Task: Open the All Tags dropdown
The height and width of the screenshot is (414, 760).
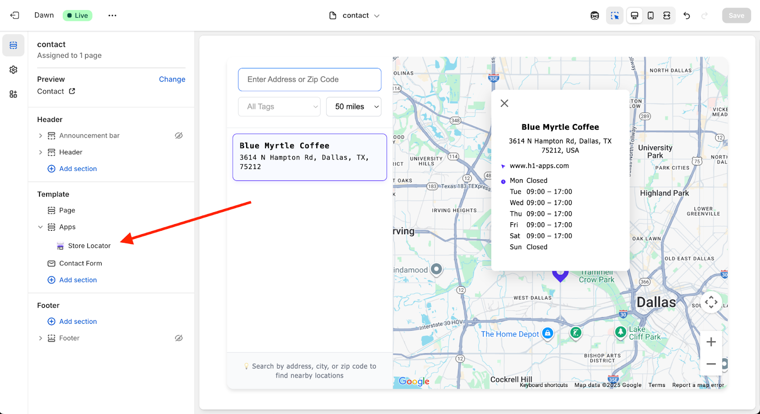Action: click(279, 107)
